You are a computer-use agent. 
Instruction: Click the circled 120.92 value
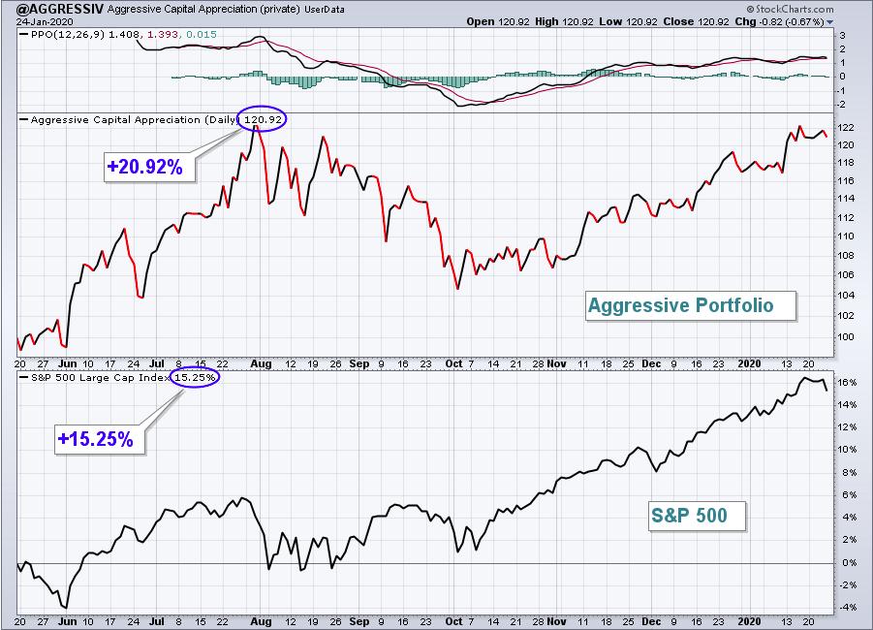(263, 118)
